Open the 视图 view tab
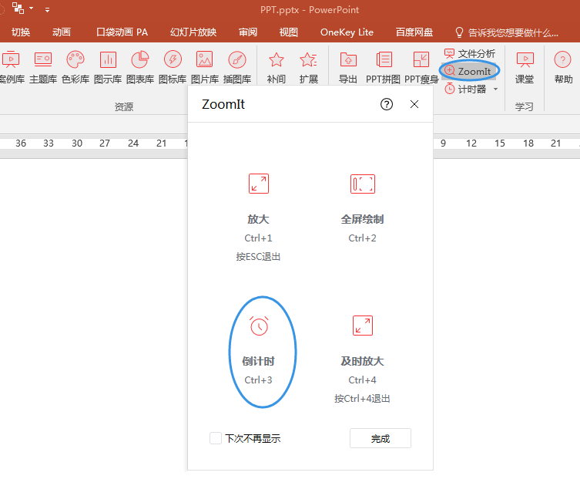Image resolution: width=580 pixels, height=496 pixels. (289, 32)
